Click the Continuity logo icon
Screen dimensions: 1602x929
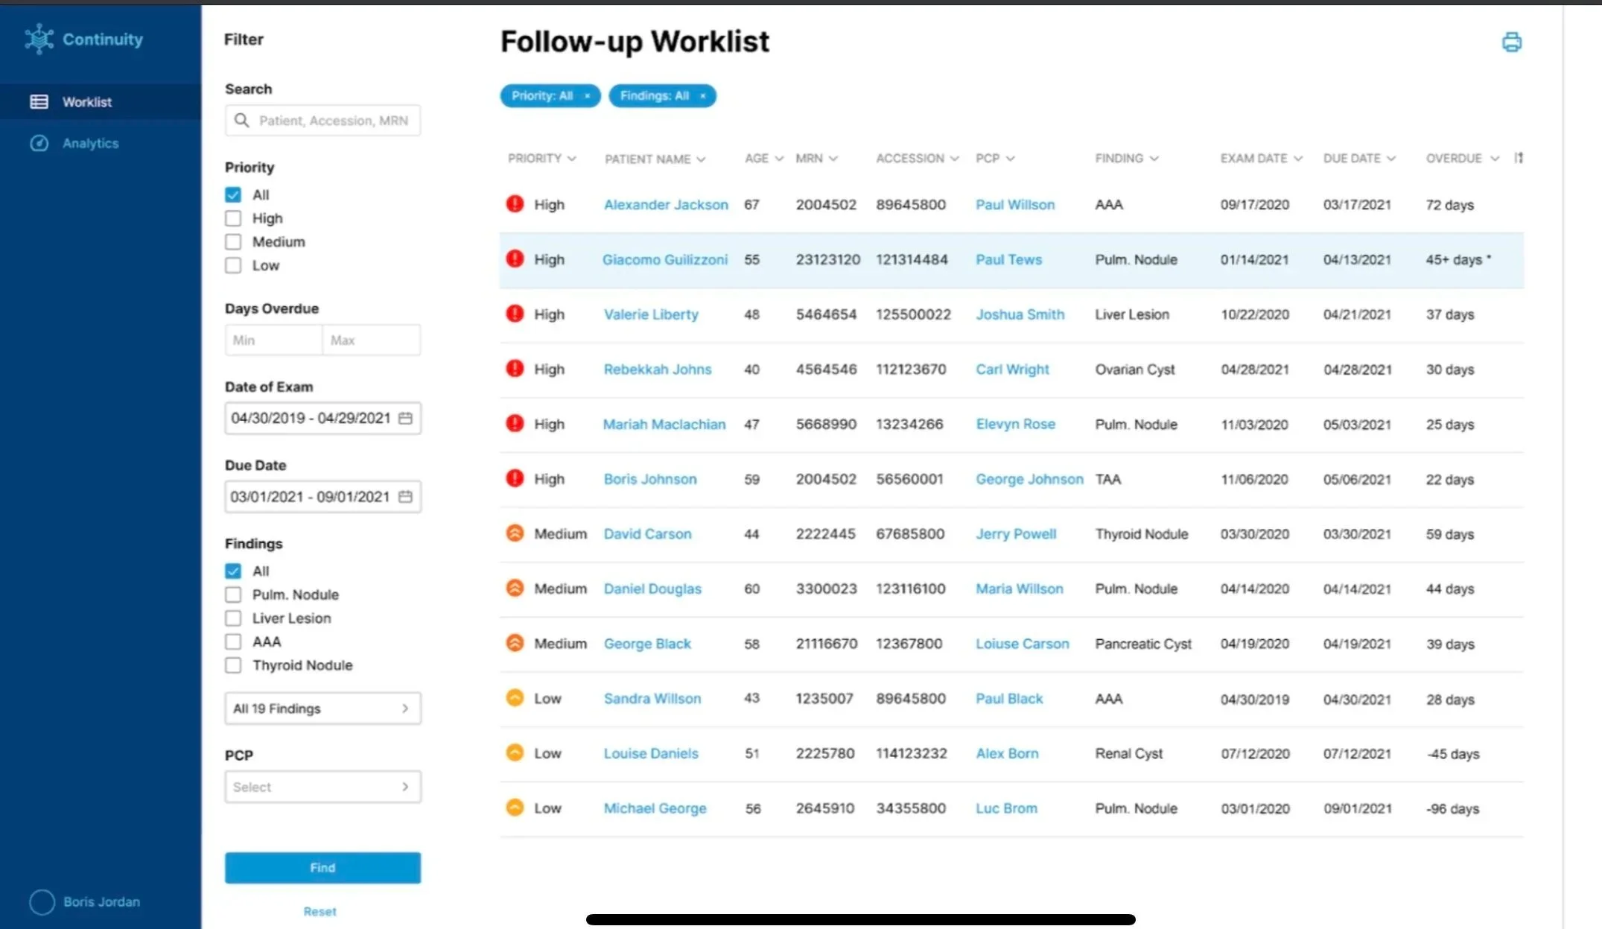pos(39,39)
